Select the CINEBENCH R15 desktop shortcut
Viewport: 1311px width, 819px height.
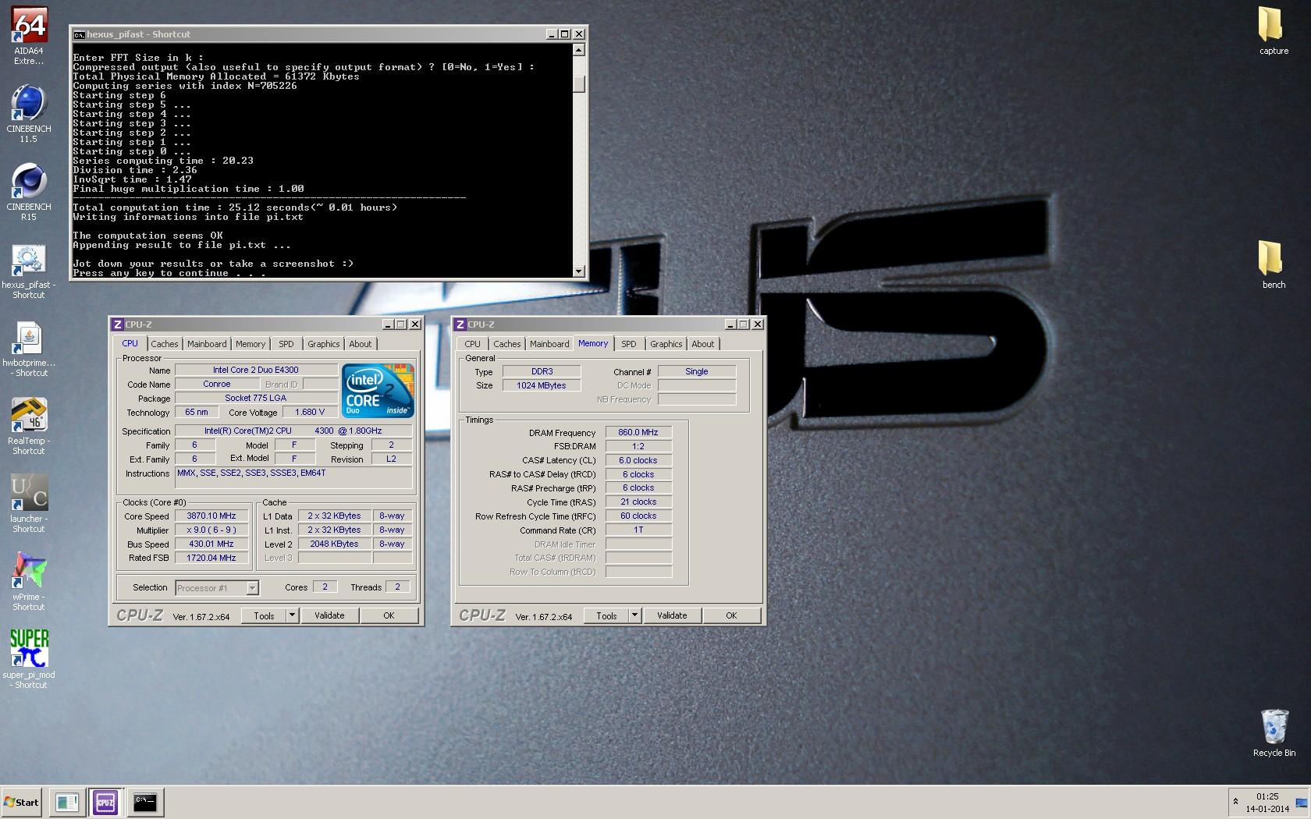29,191
